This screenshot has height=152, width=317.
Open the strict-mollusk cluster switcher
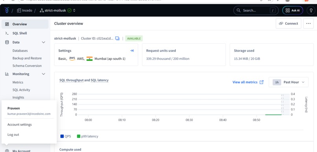pyautogui.click(x=74, y=10)
